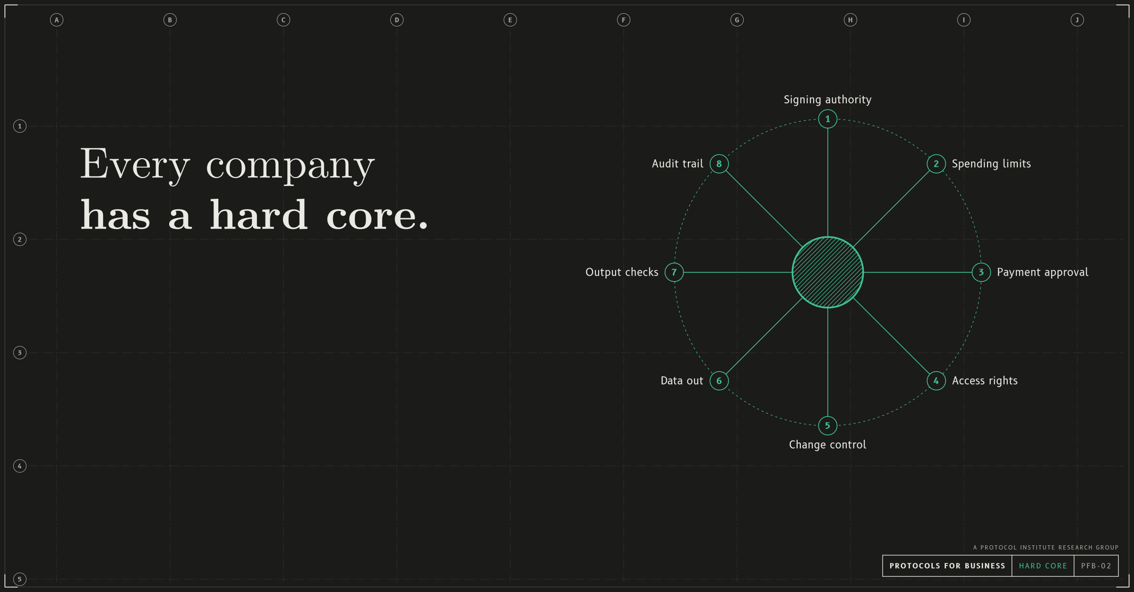Viewport: 1134px width, 592px height.
Task: Click the 'Output checks' label
Action: [x=622, y=272]
